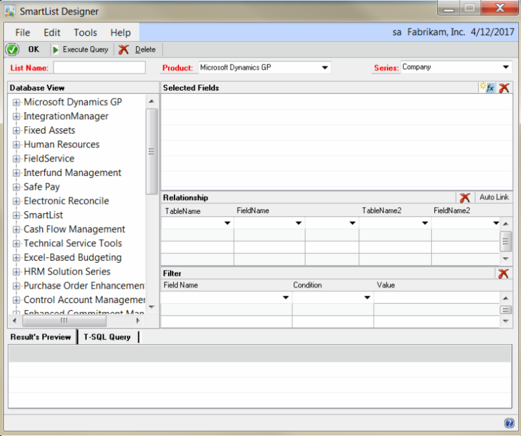Image resolution: width=521 pixels, height=436 pixels.
Task: Click the red X Delete icon in toolbar
Action: [124, 50]
